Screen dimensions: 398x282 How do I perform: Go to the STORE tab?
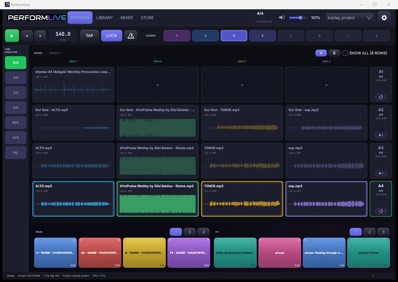pyautogui.click(x=147, y=18)
